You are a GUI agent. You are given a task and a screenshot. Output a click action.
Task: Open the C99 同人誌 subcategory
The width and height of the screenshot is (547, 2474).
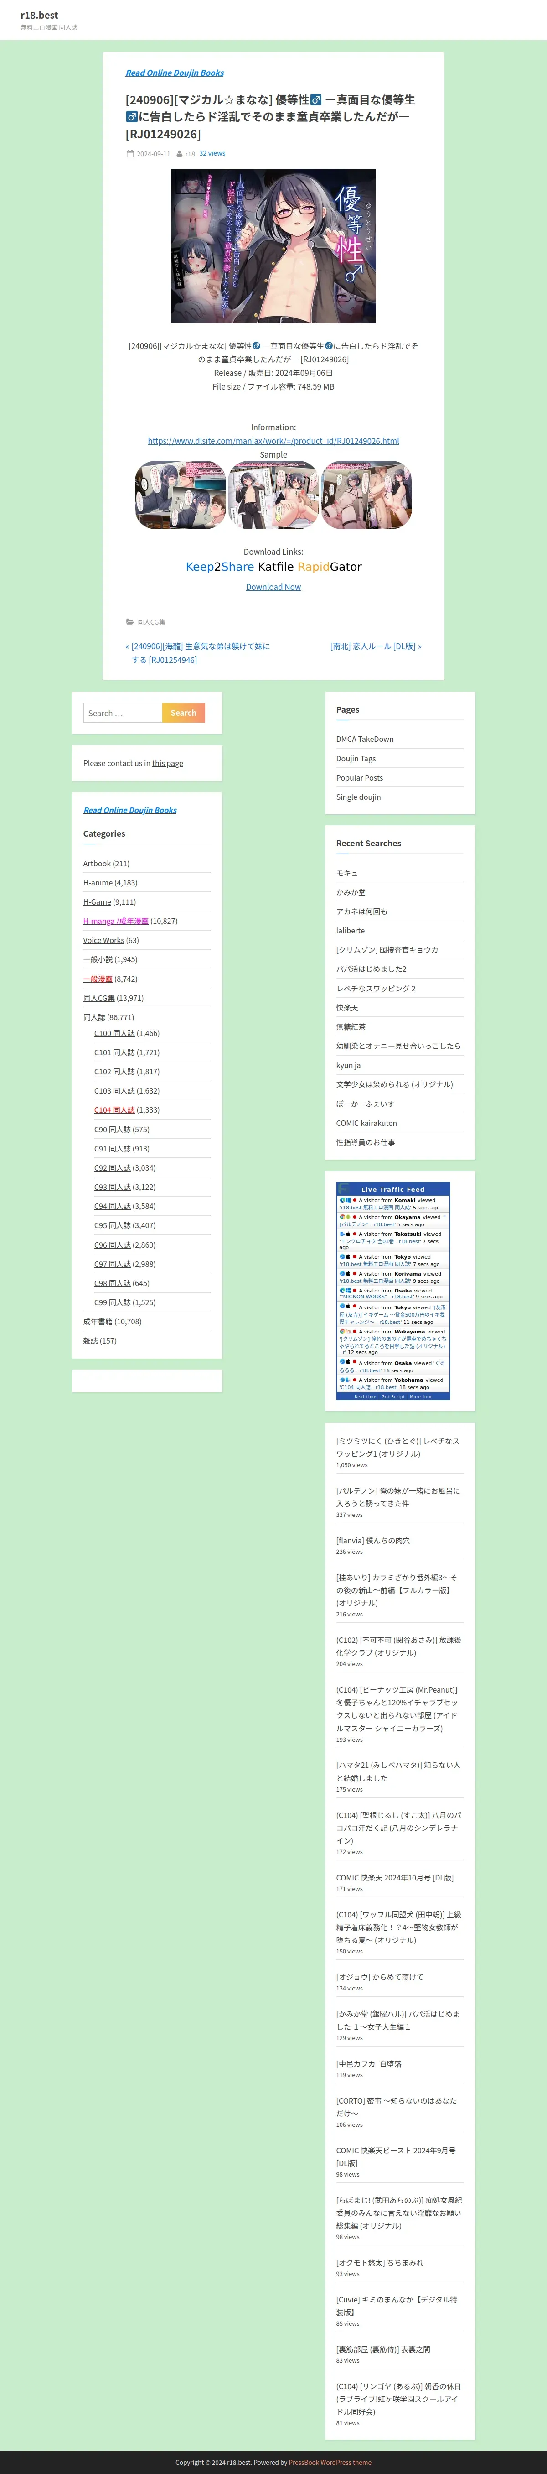[112, 1302]
